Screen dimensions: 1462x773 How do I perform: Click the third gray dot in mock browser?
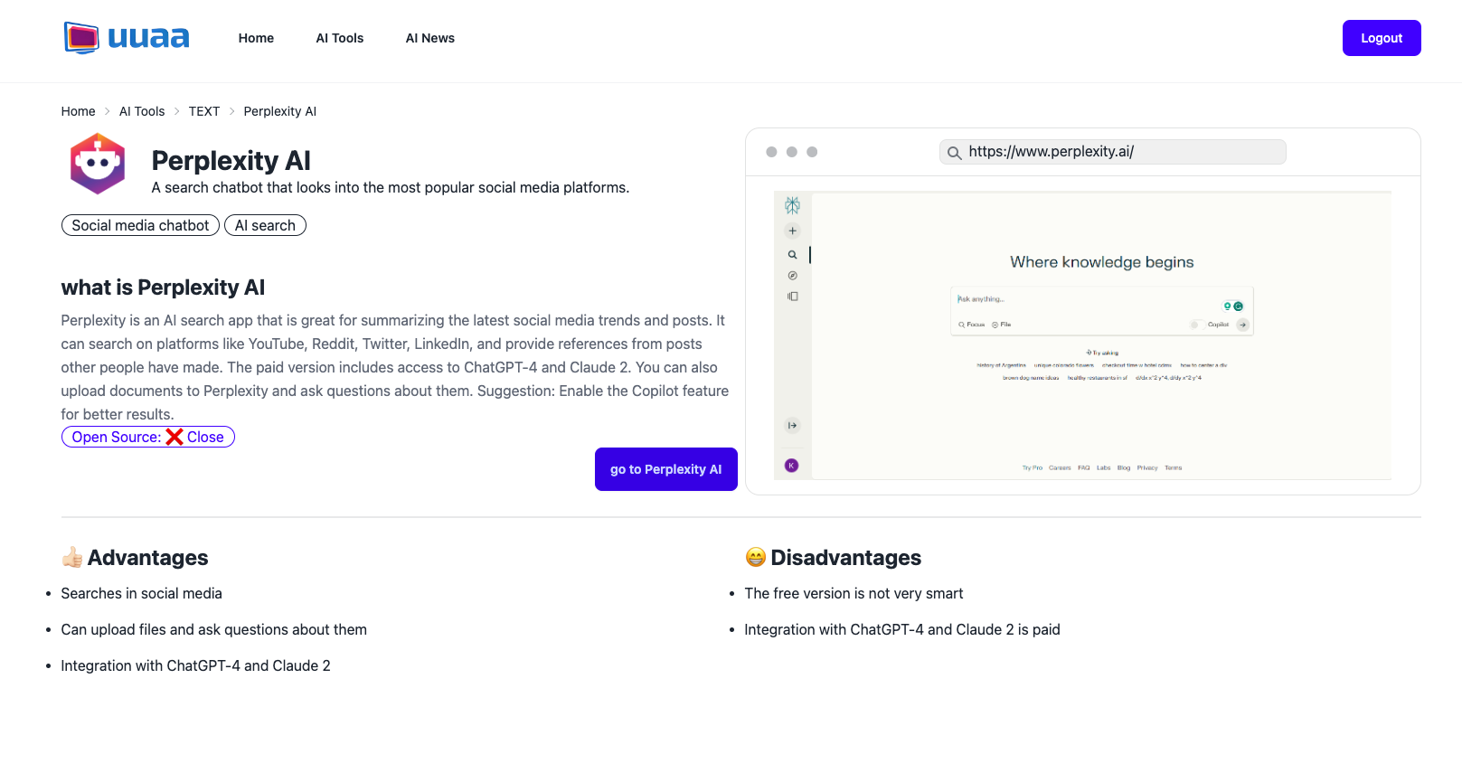[812, 152]
